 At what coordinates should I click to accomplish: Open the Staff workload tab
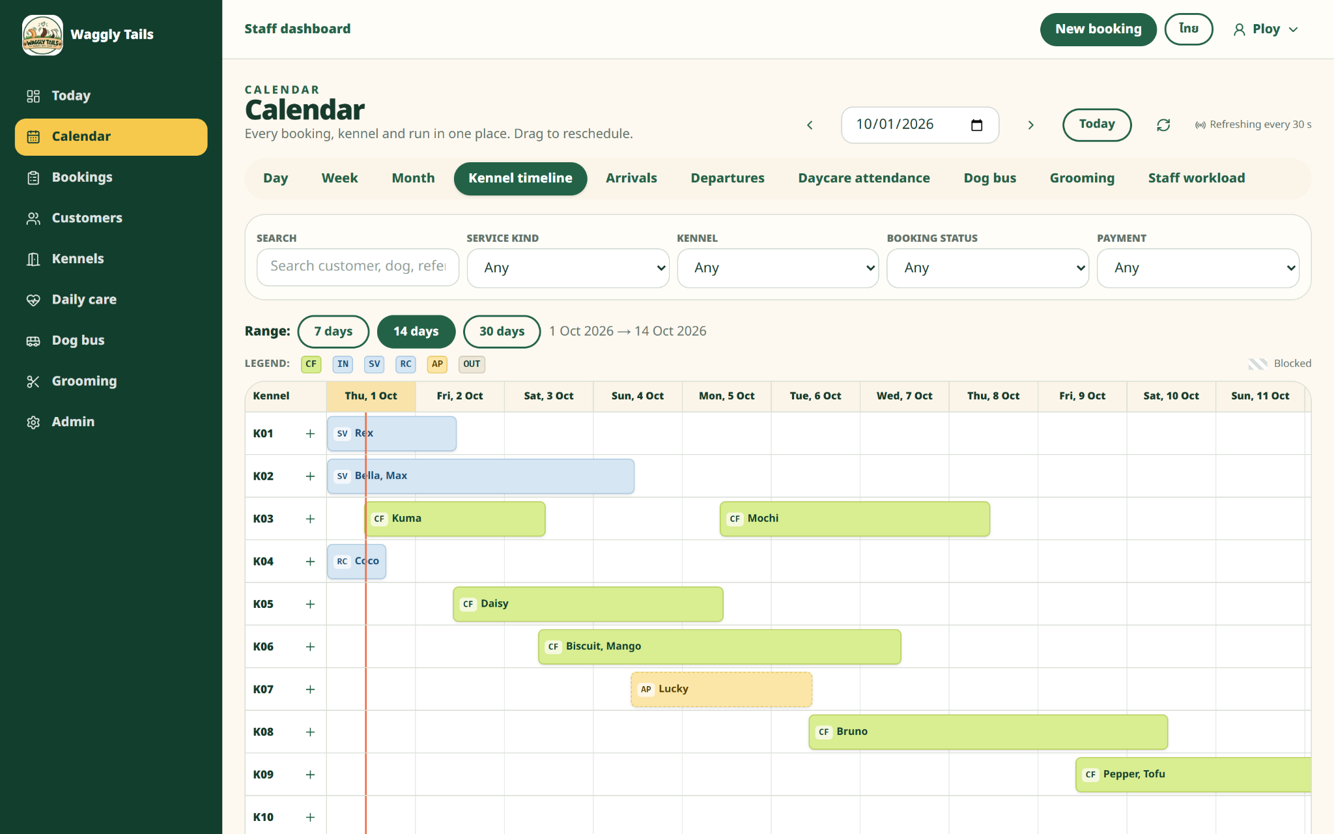[x=1197, y=179]
